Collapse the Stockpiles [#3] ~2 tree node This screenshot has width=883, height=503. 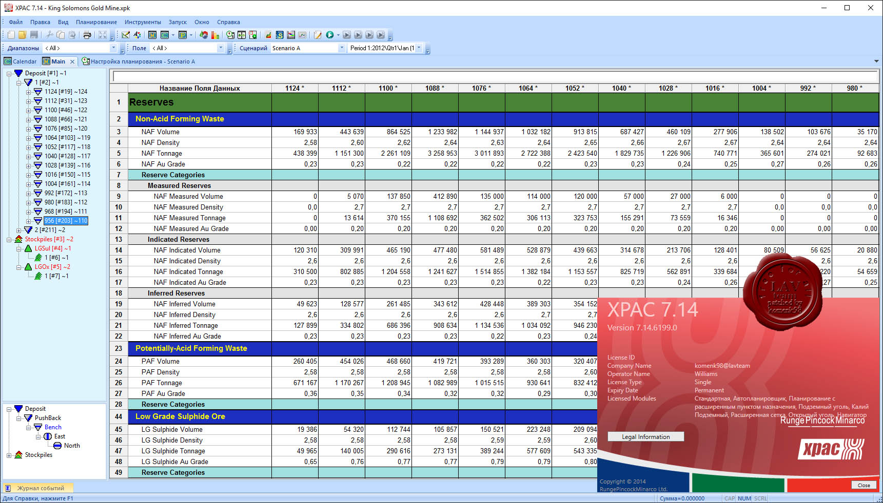pos(9,239)
